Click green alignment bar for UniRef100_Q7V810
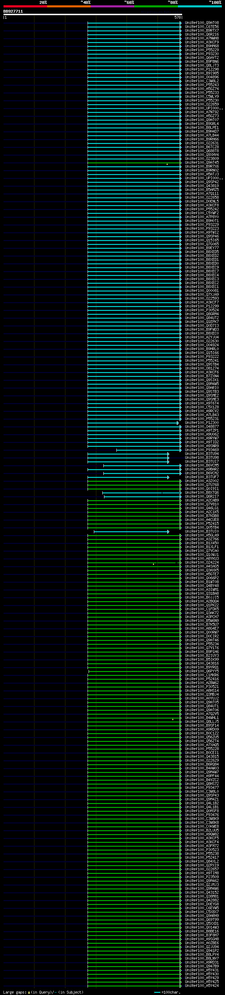The width and height of the screenshot is (225, 995). point(134,504)
